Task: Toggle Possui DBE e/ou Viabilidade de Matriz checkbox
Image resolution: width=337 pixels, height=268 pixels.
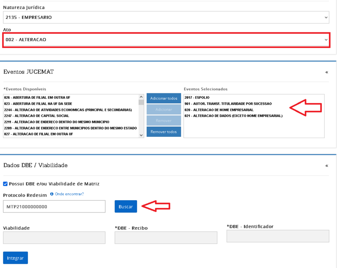Action: click(x=5, y=184)
